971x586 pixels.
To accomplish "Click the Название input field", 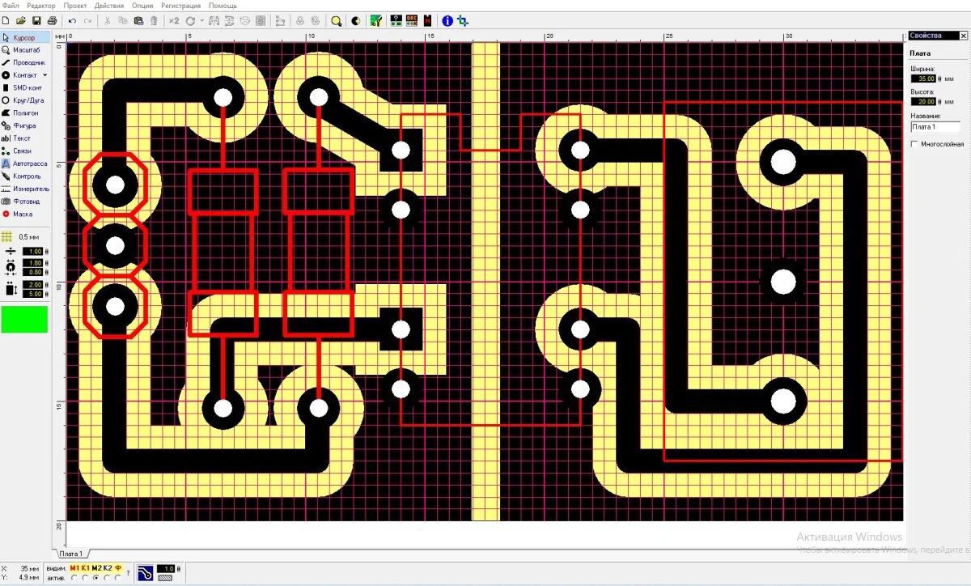I will pos(935,127).
